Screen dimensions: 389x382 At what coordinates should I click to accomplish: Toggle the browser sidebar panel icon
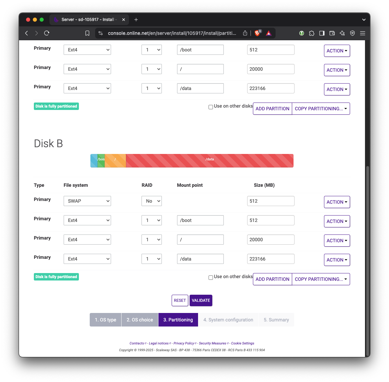click(x=322, y=33)
